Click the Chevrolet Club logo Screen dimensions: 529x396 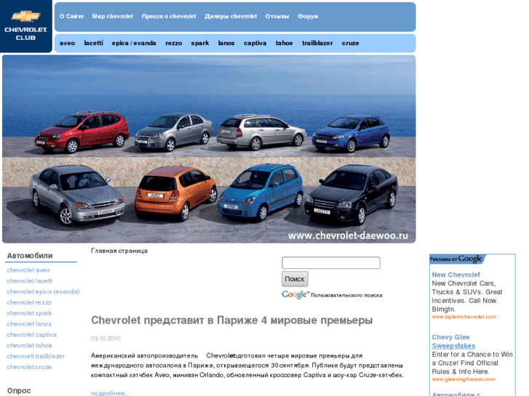26,26
